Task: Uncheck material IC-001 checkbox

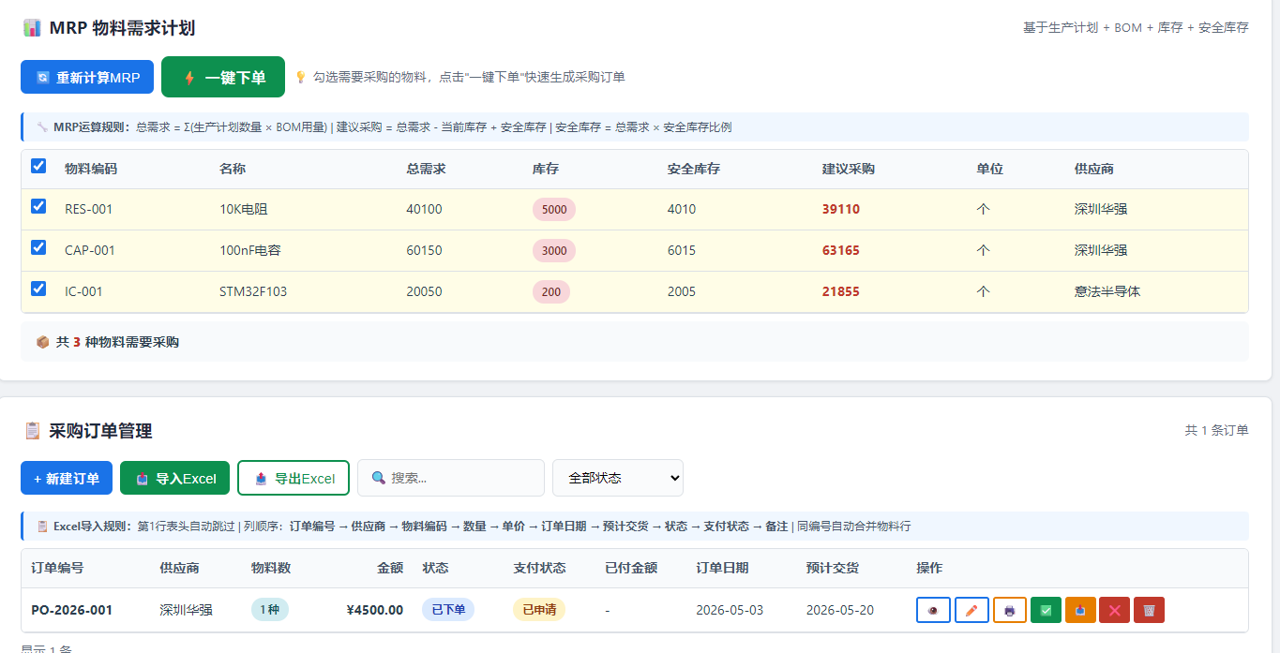Action: [38, 289]
